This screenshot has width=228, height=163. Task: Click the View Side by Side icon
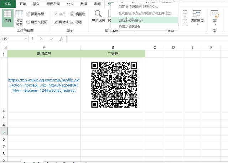(x=185, y=12)
